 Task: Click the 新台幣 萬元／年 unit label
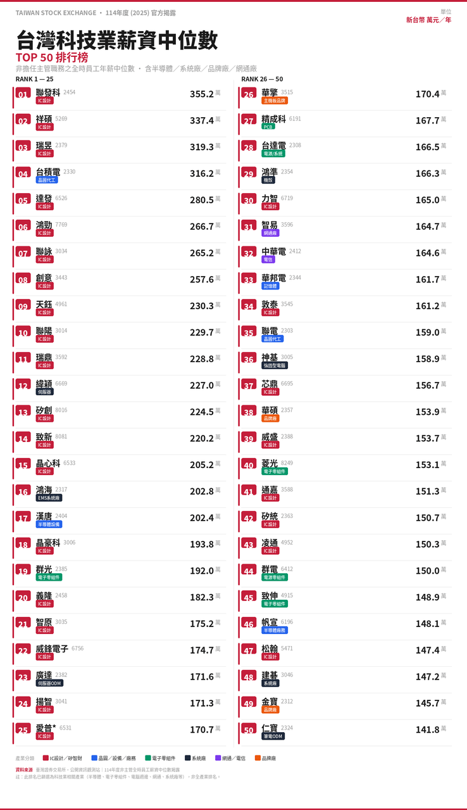(428, 20)
